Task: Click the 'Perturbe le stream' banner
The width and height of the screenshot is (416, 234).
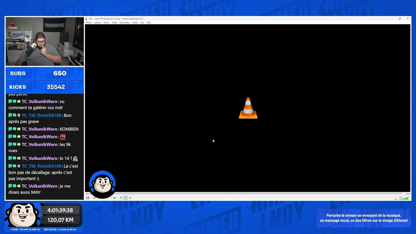Action: (363, 218)
